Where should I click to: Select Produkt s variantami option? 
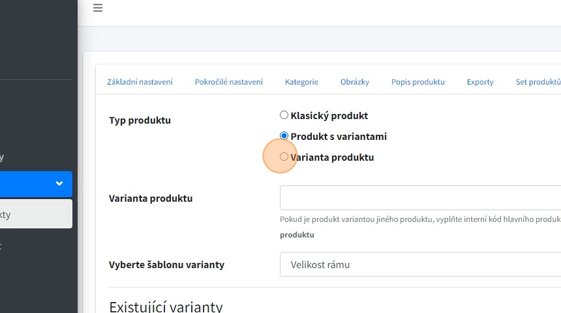(284, 136)
